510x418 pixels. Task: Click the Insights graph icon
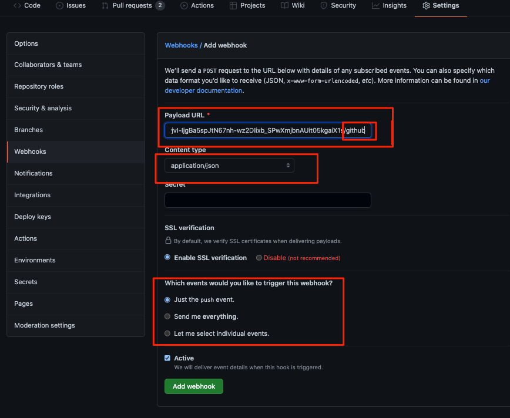(375, 5)
